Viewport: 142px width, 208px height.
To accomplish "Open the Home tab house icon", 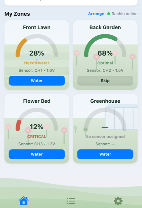I will [24, 201].
